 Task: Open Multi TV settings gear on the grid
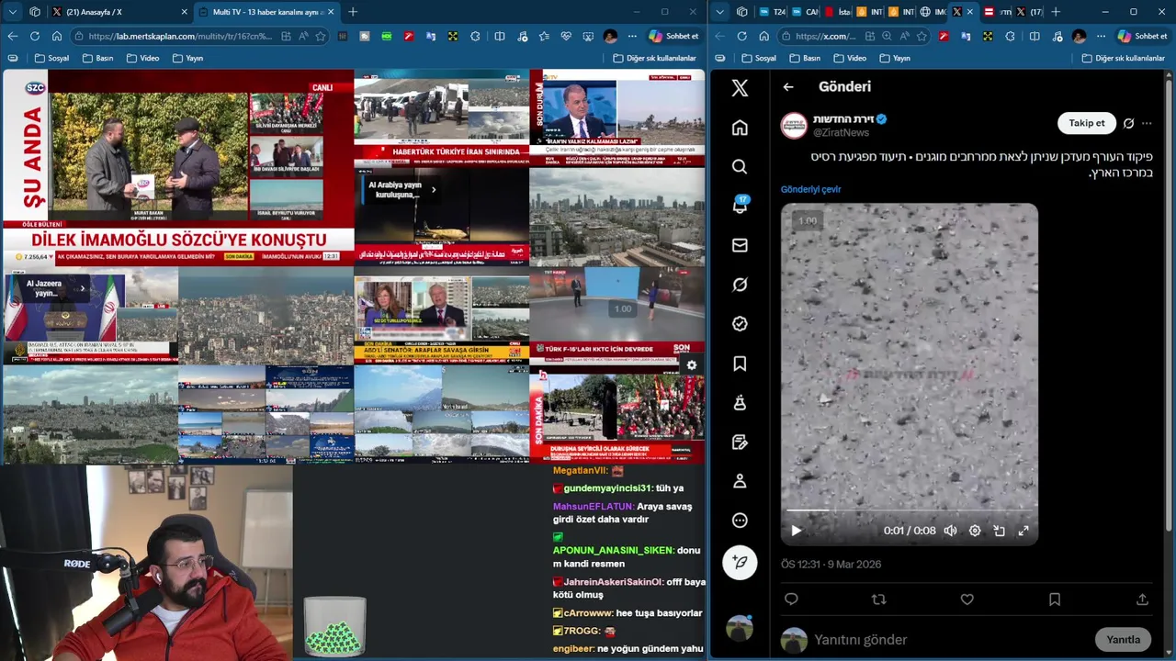click(x=691, y=364)
